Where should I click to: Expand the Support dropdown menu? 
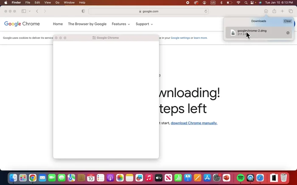pyautogui.click(x=144, y=24)
